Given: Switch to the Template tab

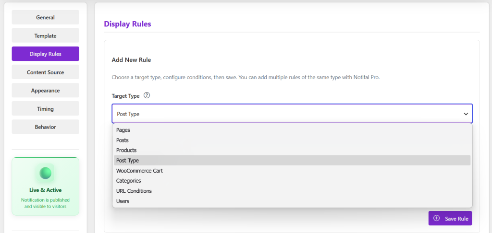Looking at the screenshot, I should coord(46,35).
